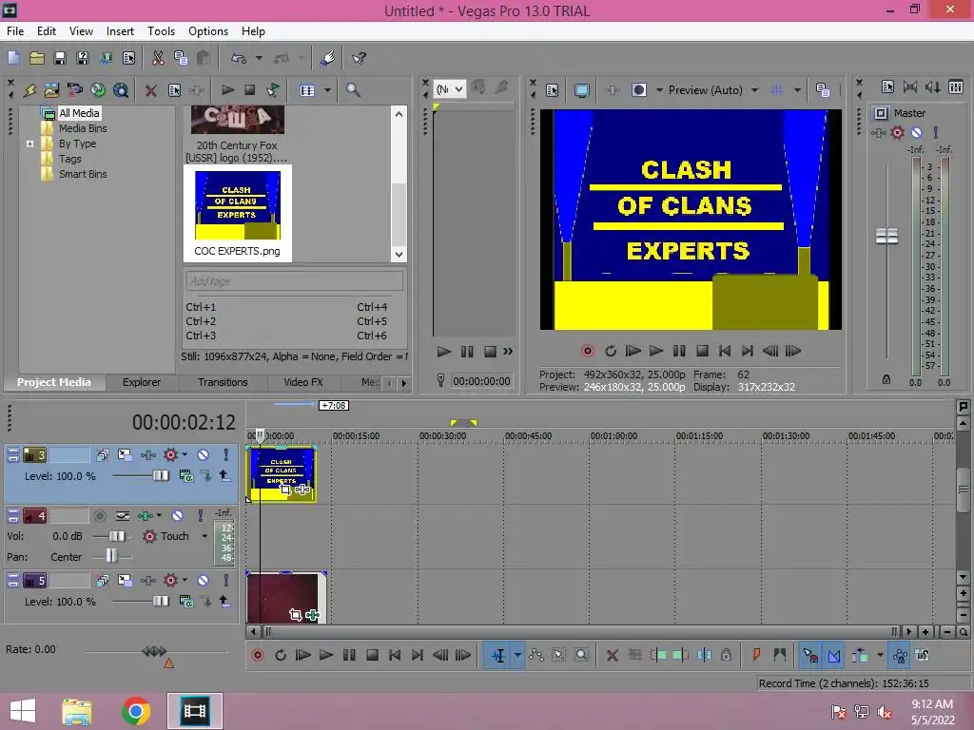Open the preview overlays grid dropdown arrow
This screenshot has width=974, height=730.
tap(797, 90)
